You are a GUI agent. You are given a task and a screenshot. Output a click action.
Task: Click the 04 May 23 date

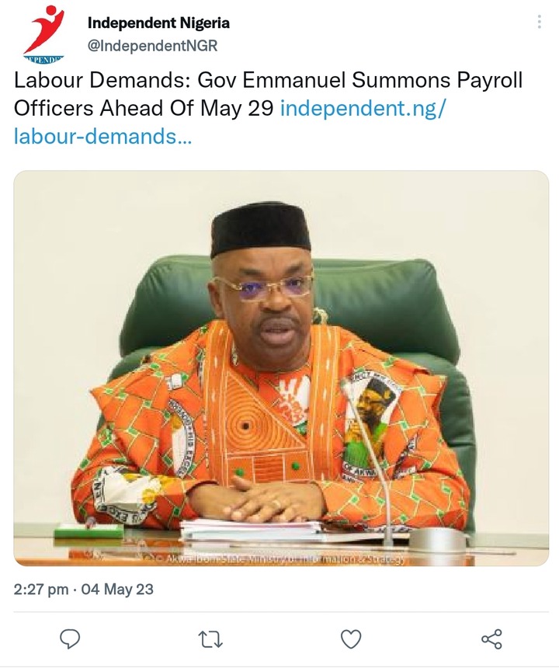(x=117, y=590)
